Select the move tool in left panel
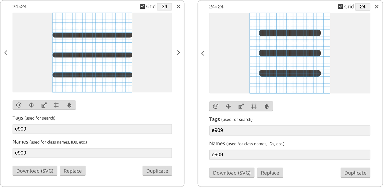This screenshot has height=187, width=383. point(31,105)
